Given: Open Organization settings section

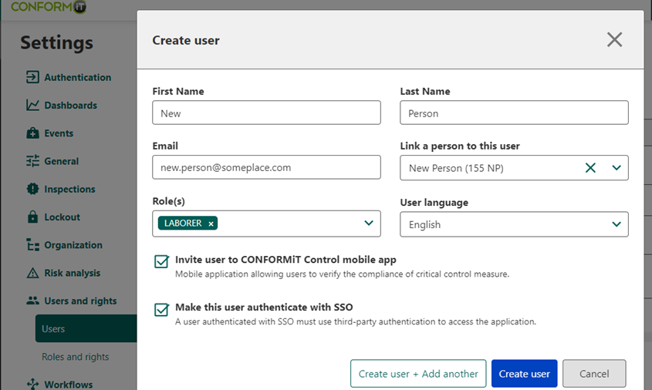Looking at the screenshot, I should click(x=73, y=245).
